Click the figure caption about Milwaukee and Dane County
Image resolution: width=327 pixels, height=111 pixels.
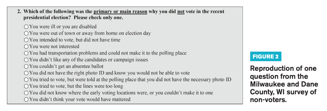284,84
